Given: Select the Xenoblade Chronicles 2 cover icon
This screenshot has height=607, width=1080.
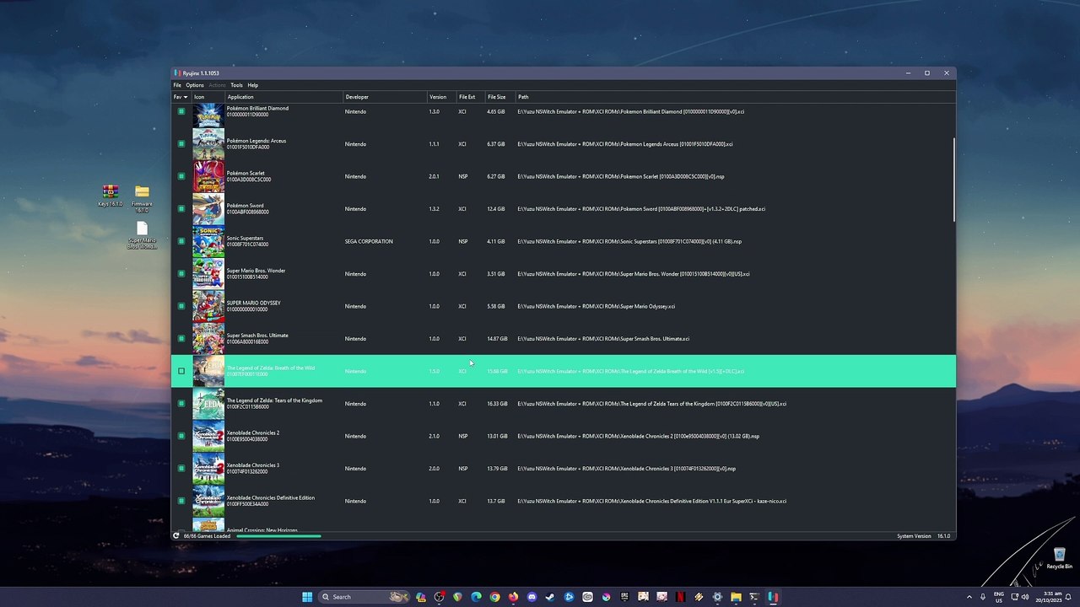Looking at the screenshot, I should 208,436.
